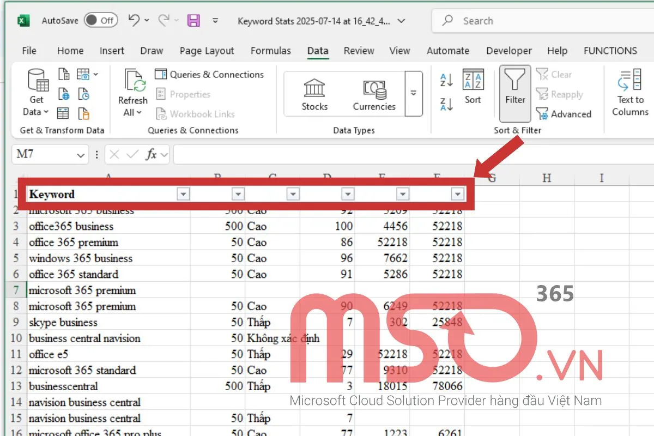
Task: Toggle the AutoSave switch
Action: pyautogui.click(x=101, y=21)
